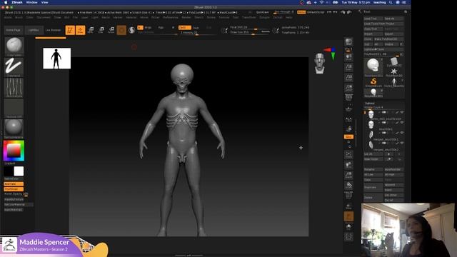
Task: Select the skull PolyMesh3D tool thumbnail
Action: pyautogui.click(x=373, y=66)
